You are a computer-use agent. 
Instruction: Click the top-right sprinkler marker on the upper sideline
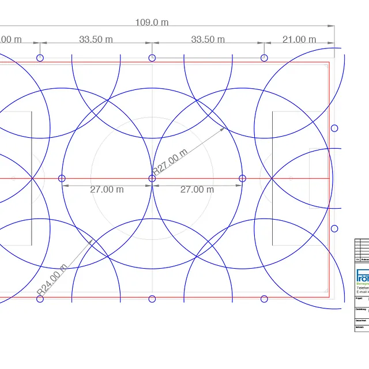pos(264,58)
